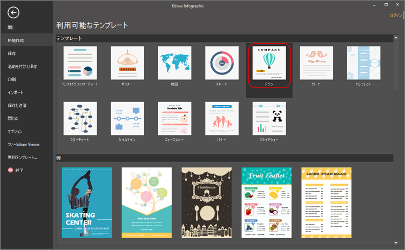Select the インフォグラフィック・チャート template icon

(x=80, y=63)
